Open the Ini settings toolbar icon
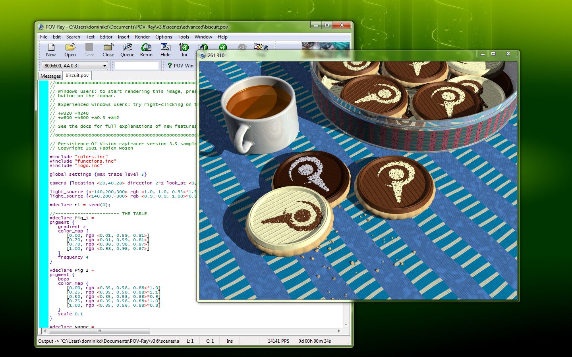The image size is (572, 357). pyautogui.click(x=184, y=50)
